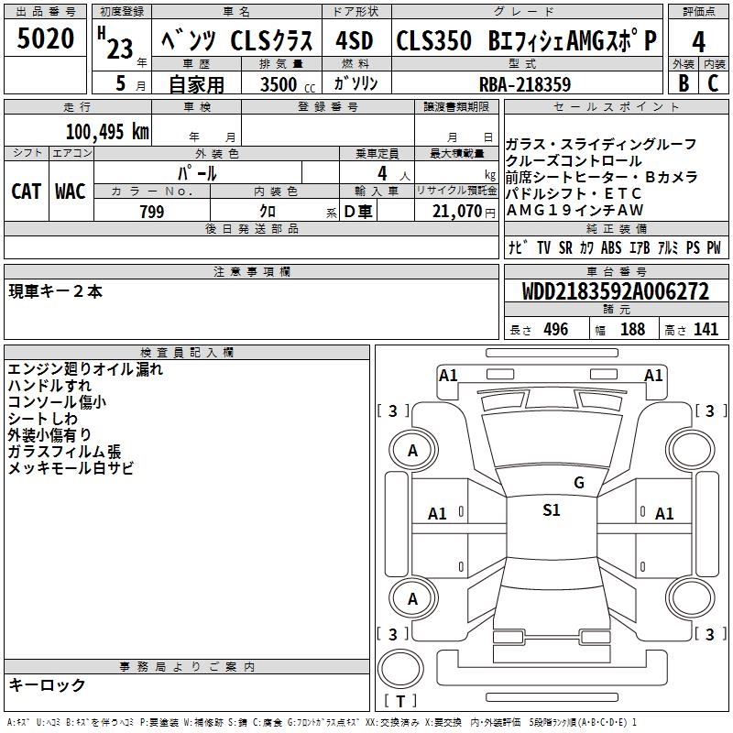The image size is (733, 733).
Task: Click the G mark on the car diagram
Action: point(578,483)
